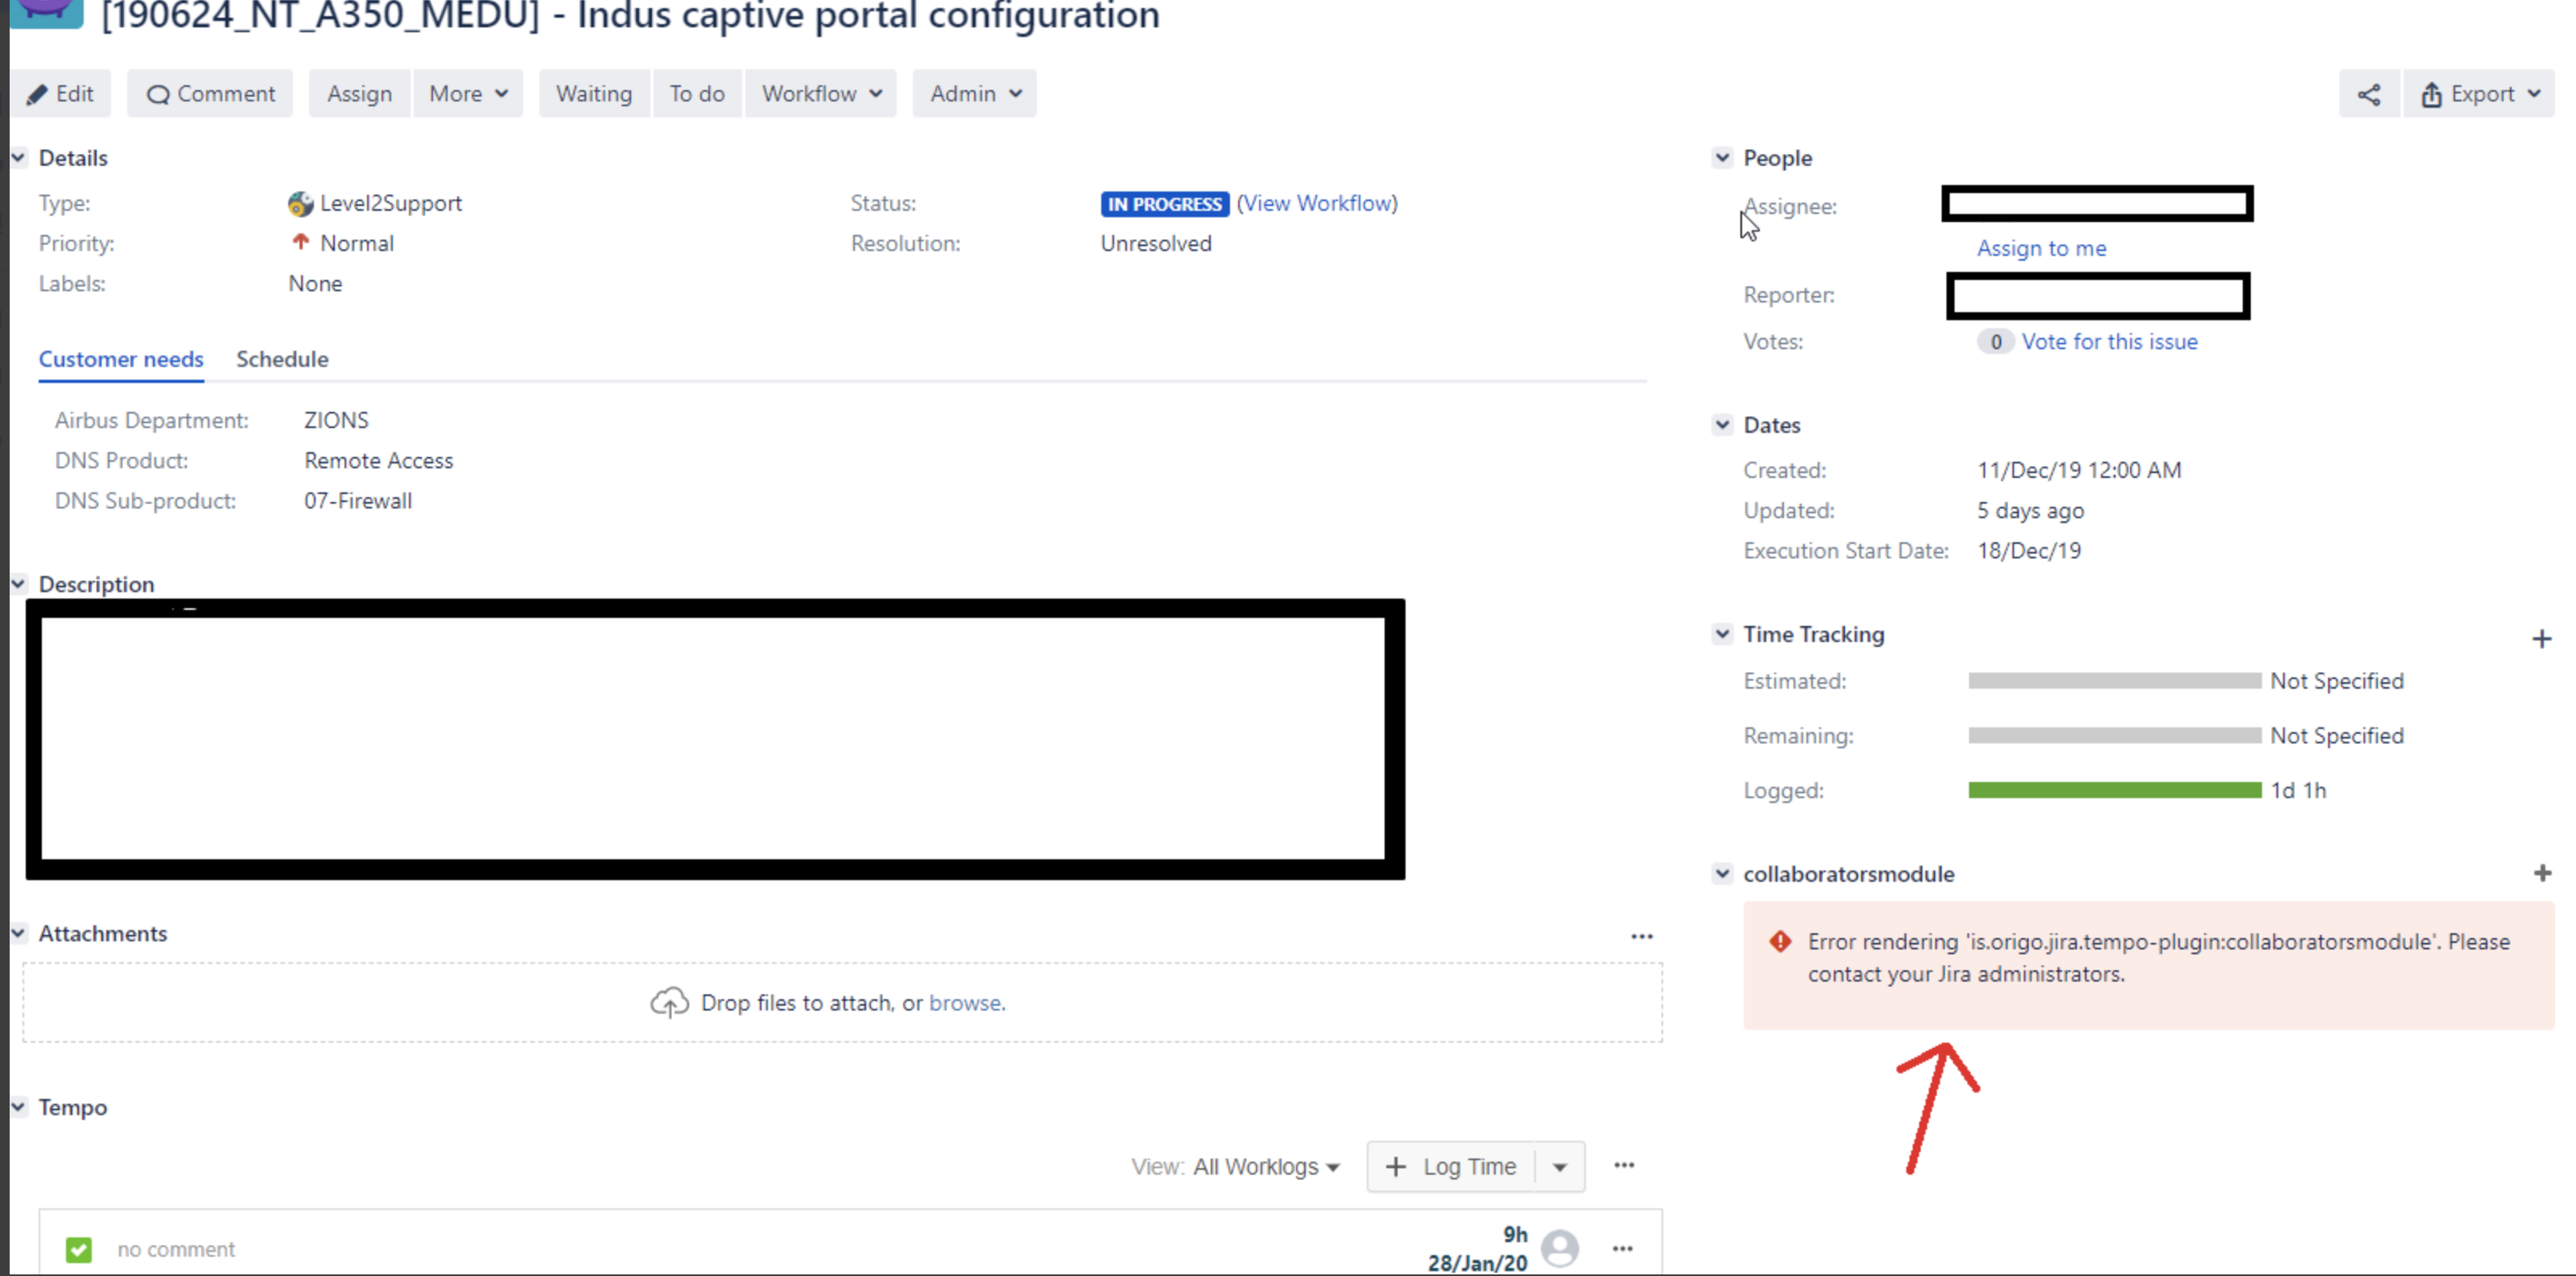Click the plus icon beside collaboratorsmodule
Image resolution: width=2576 pixels, height=1276 pixels.
(x=2542, y=873)
